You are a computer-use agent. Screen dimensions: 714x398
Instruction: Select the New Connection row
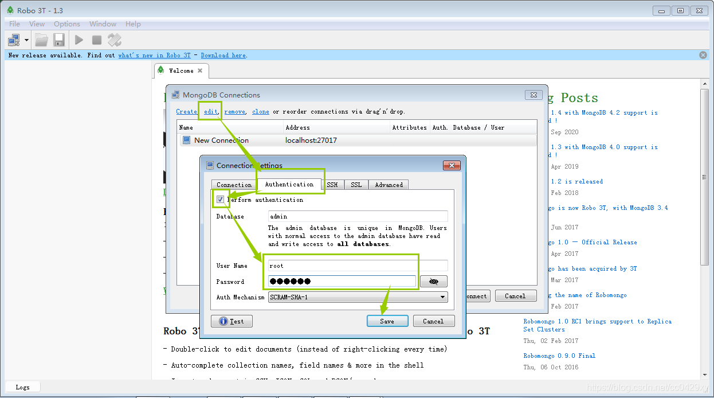tap(358, 140)
